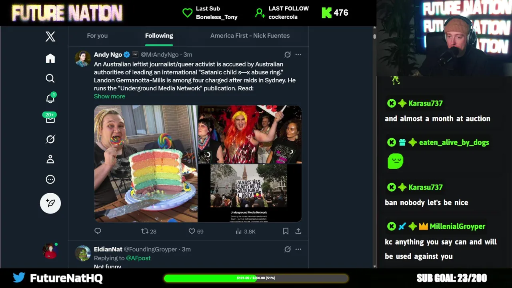The width and height of the screenshot is (512, 288).
Task: Open three-dot menu on Andy Ngo post
Action: 298,54
